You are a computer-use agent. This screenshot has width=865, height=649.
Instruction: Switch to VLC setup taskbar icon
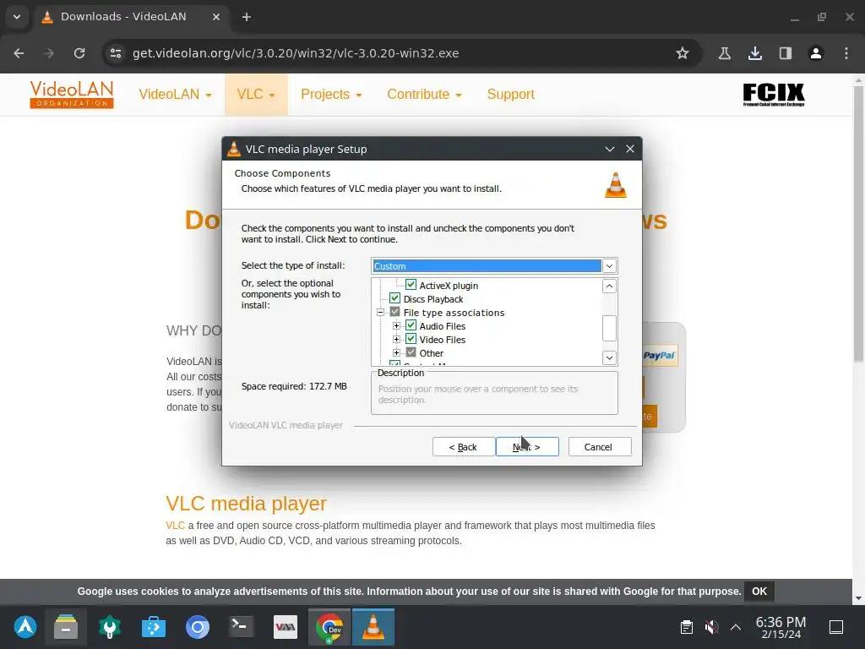(x=373, y=627)
